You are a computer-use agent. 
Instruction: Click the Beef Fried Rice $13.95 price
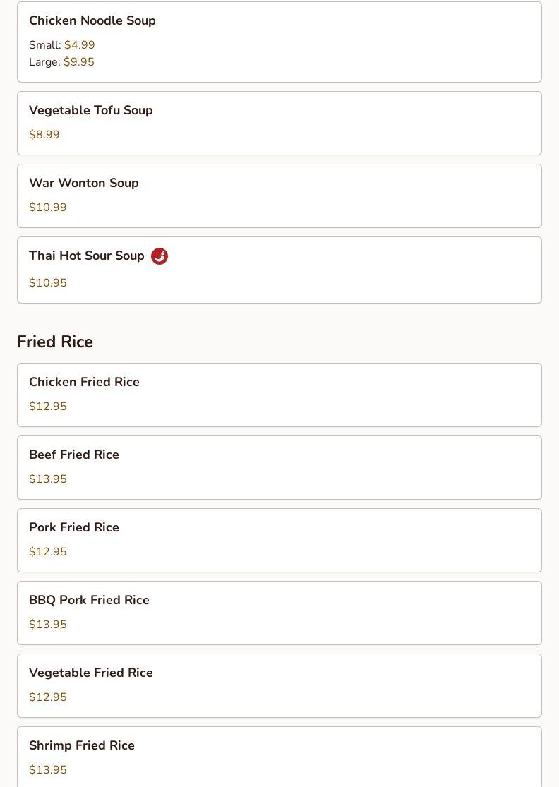tap(48, 479)
